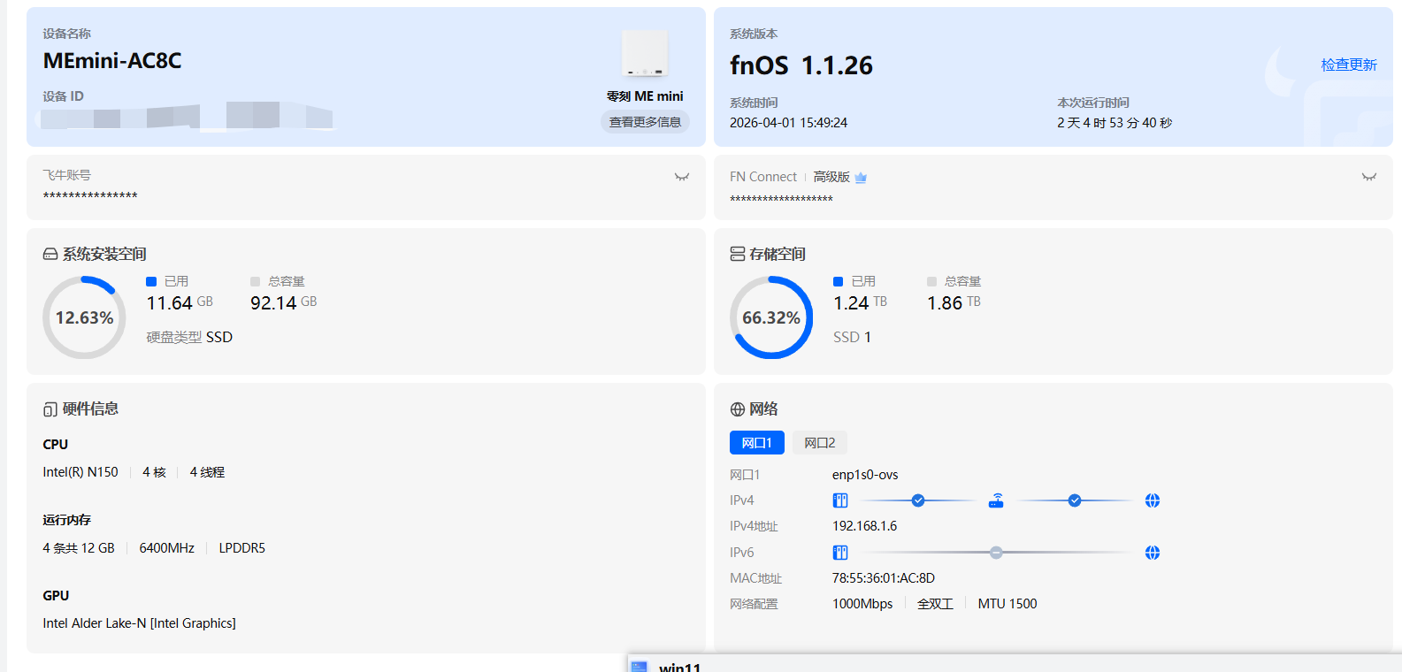Click the router icon in the IPv4 row
Screen dimensions: 1402x672
point(996,500)
